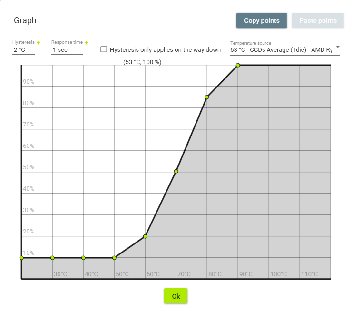Select the curve point at 50°C, 10%

pos(114,258)
